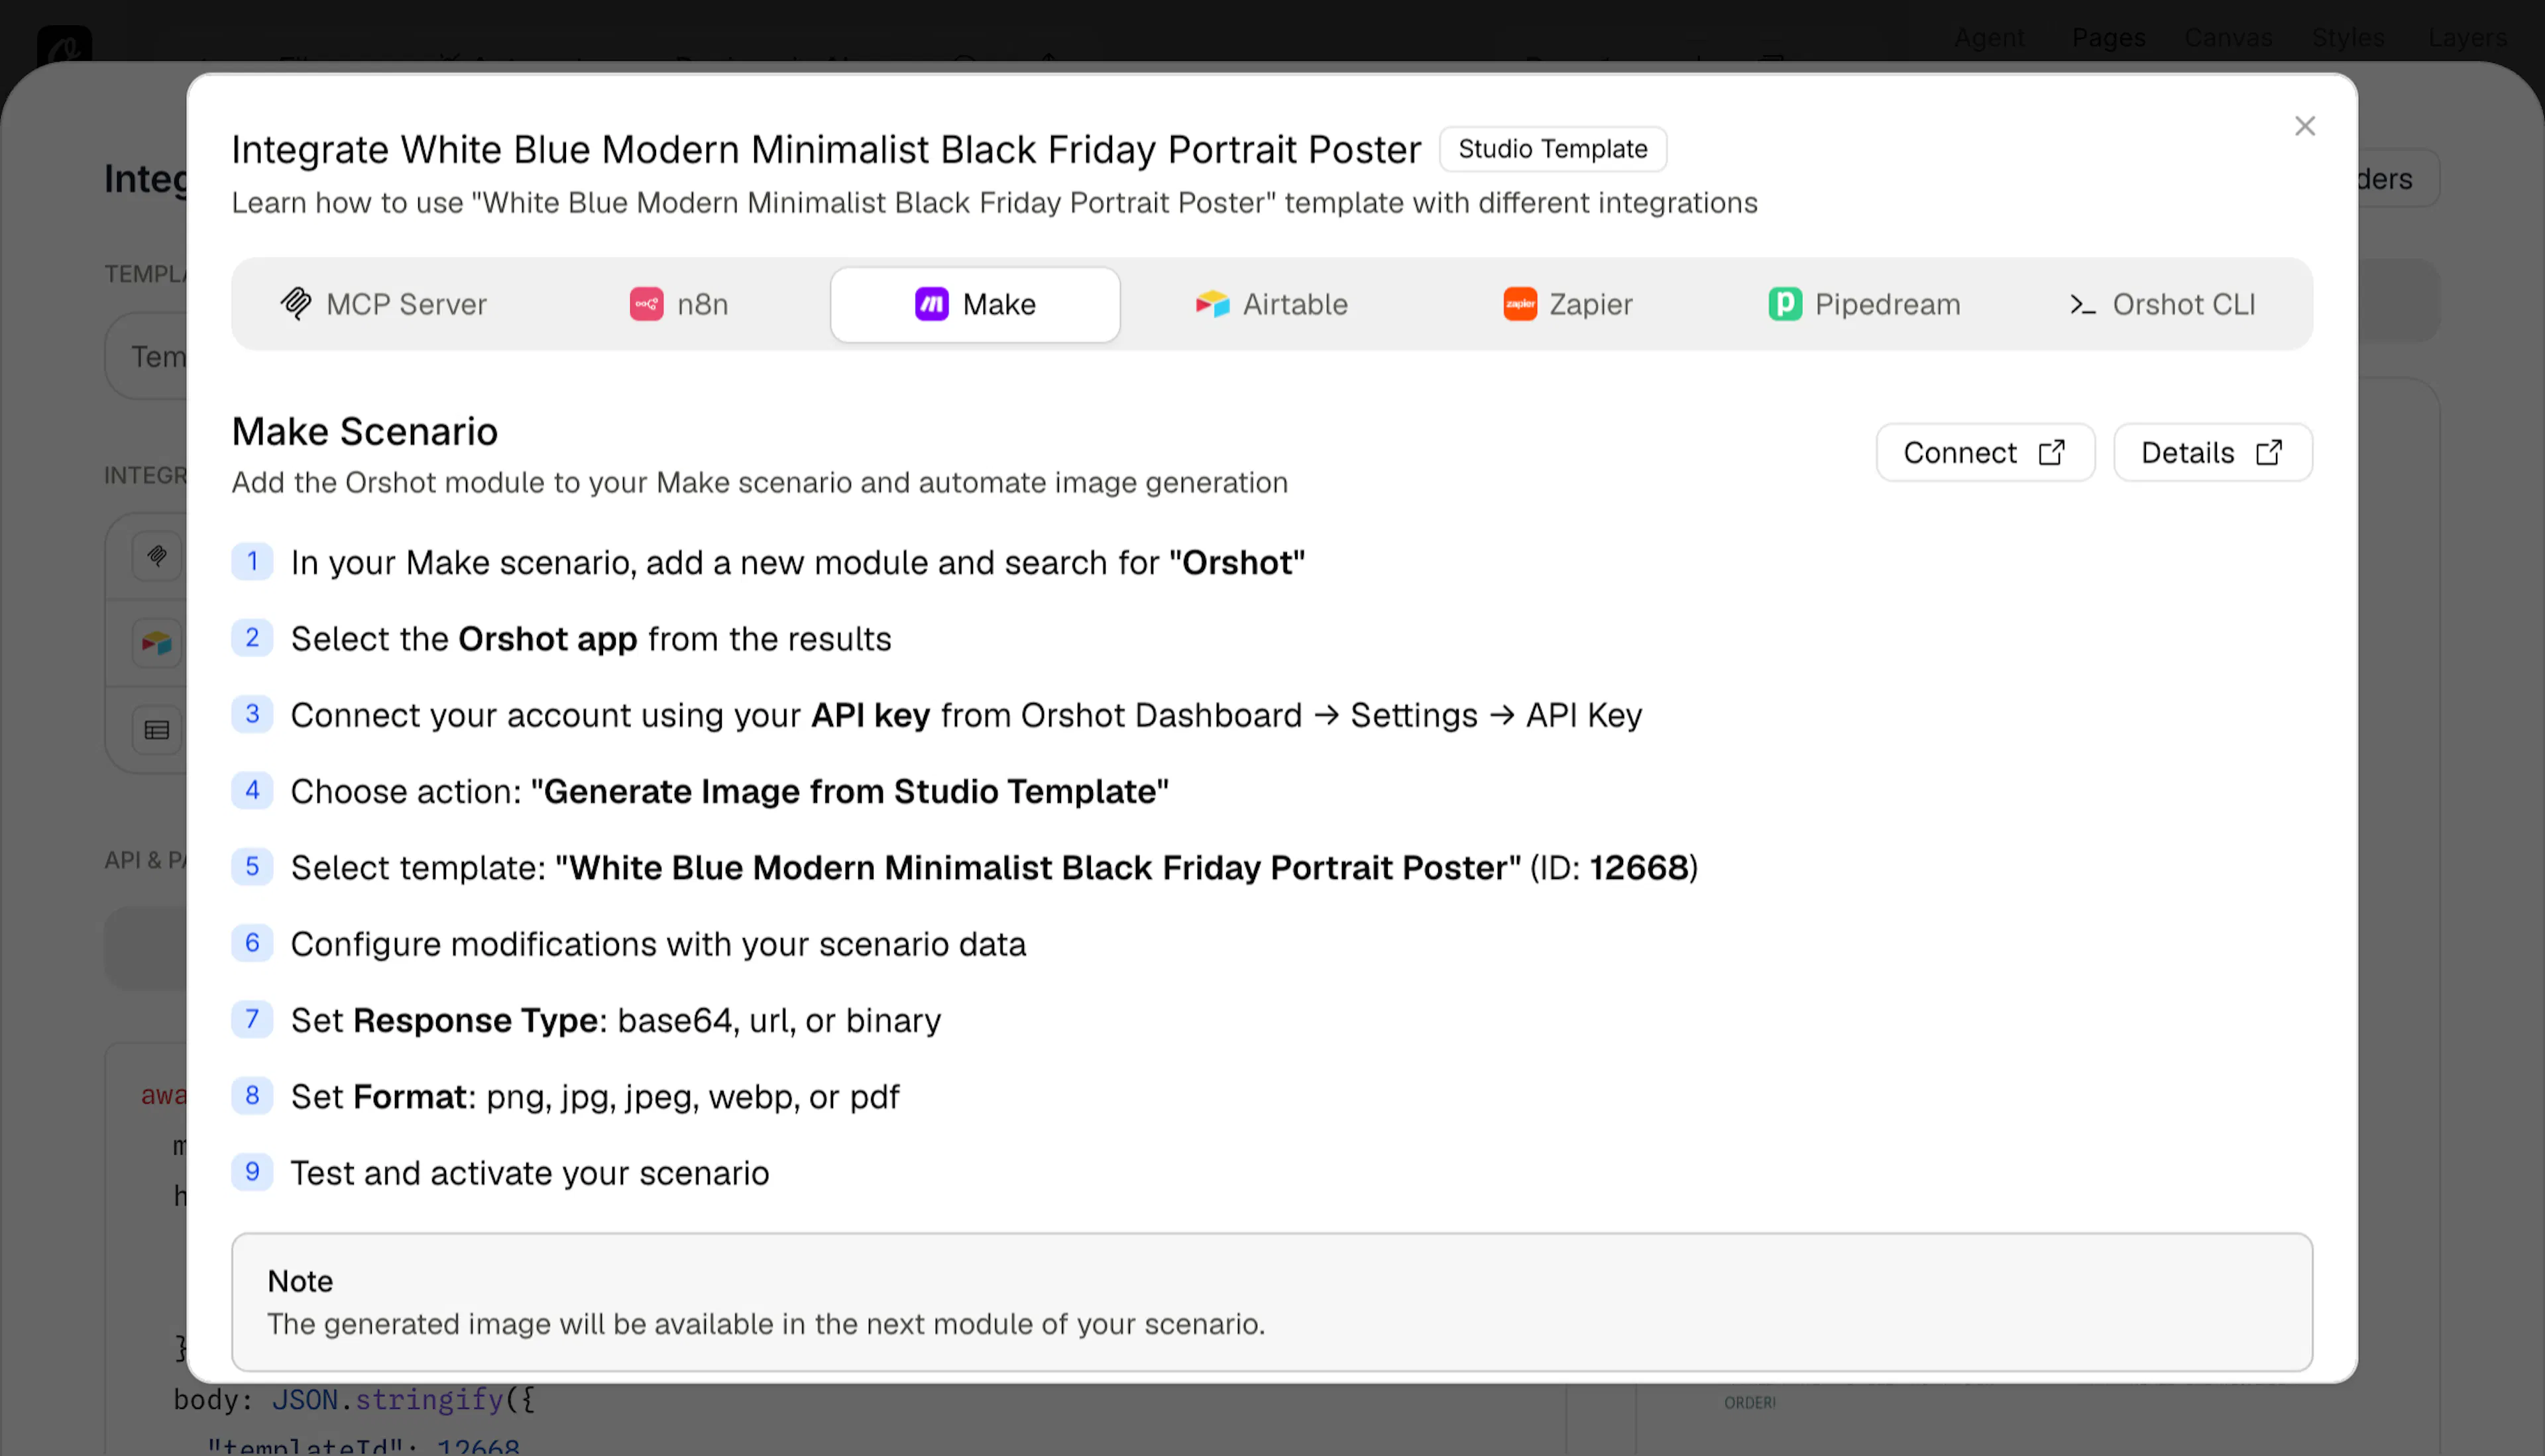Open the n8n integration tab

click(x=679, y=304)
